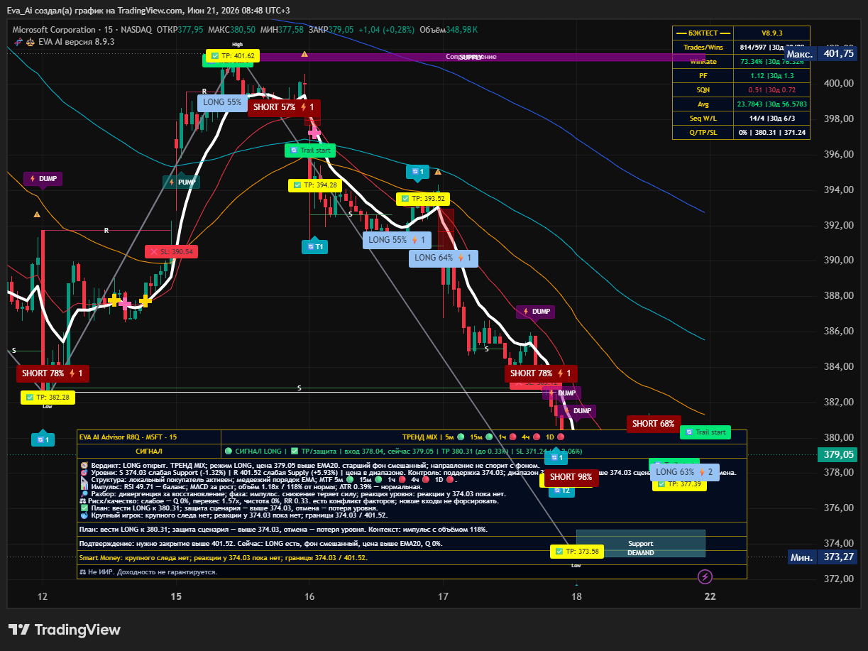Click the WinRate 73.34% cell
This screenshot has height=651, width=868.
pos(771,62)
